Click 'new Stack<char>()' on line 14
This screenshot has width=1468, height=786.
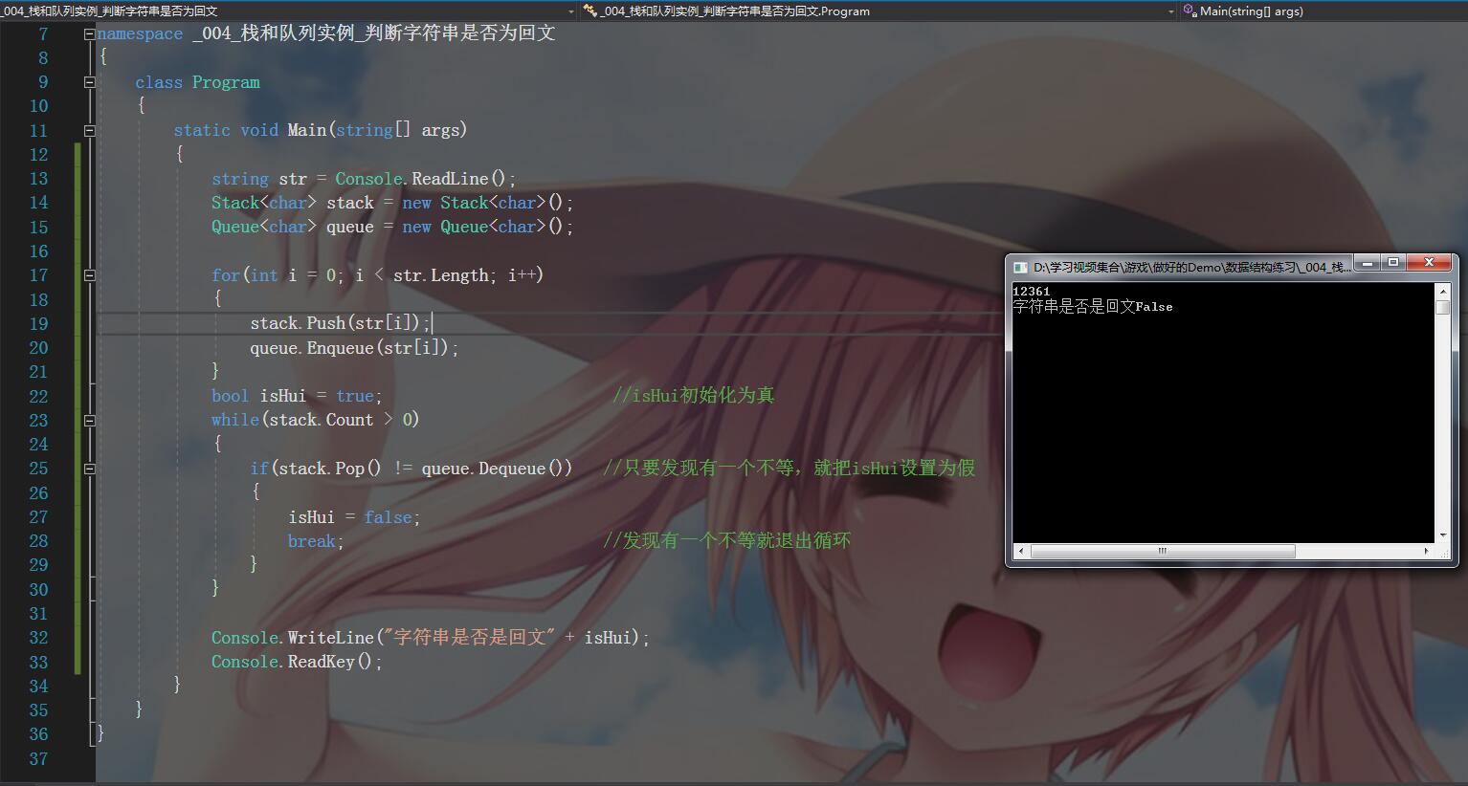point(483,203)
